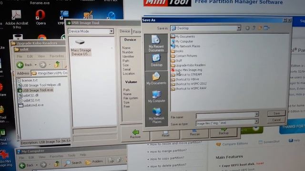Select license.txt in usbit folder
Image resolution: width=305 pixels, height=171 pixels.
(x=28, y=80)
